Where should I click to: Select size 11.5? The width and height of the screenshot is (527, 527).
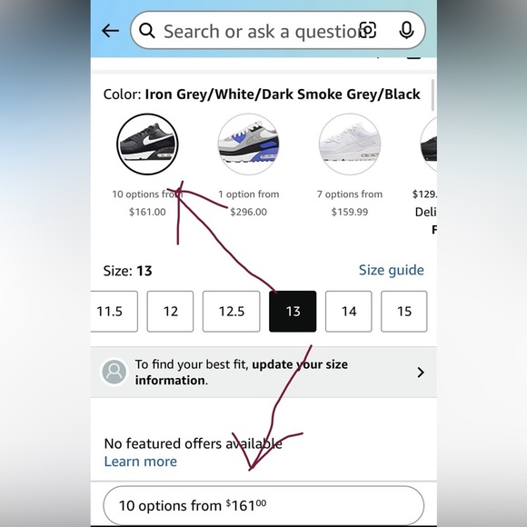(114, 312)
